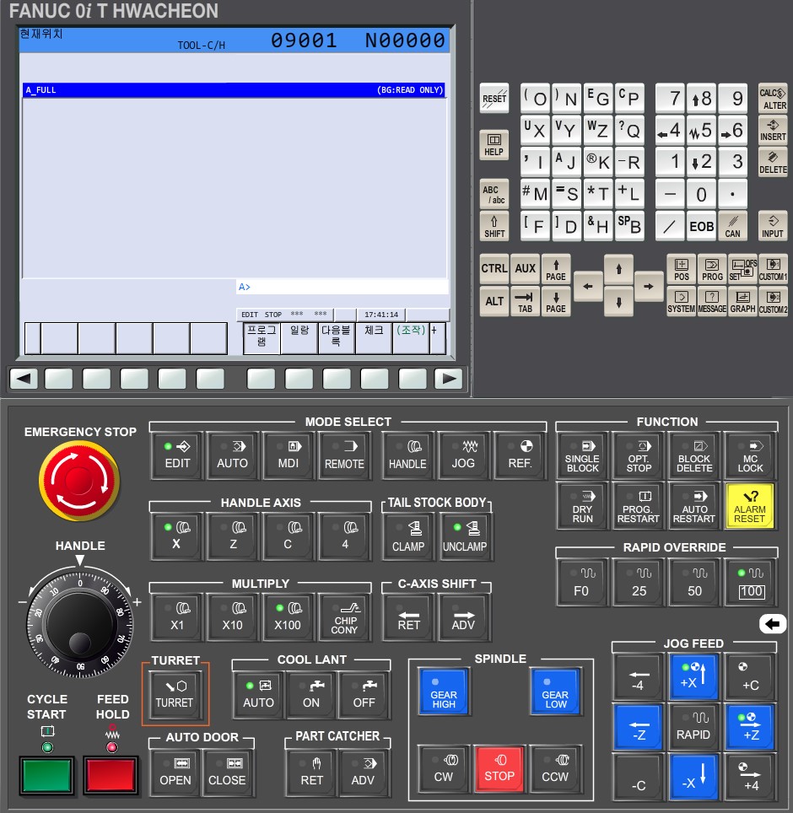Viewport: 793px width, 813px height.
Task: Click the A> input line
Action: 343,287
